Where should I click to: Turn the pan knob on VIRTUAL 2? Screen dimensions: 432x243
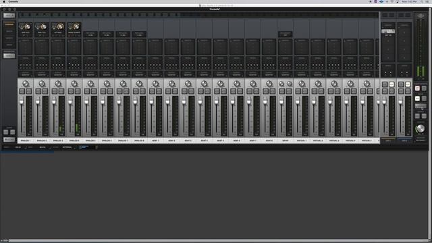(x=318, y=84)
